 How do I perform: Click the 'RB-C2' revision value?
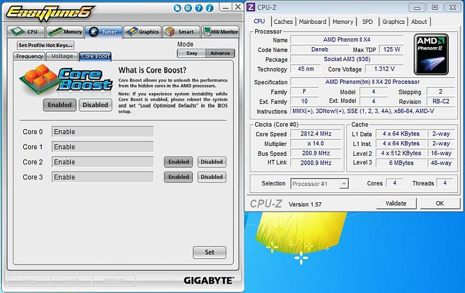click(x=441, y=101)
